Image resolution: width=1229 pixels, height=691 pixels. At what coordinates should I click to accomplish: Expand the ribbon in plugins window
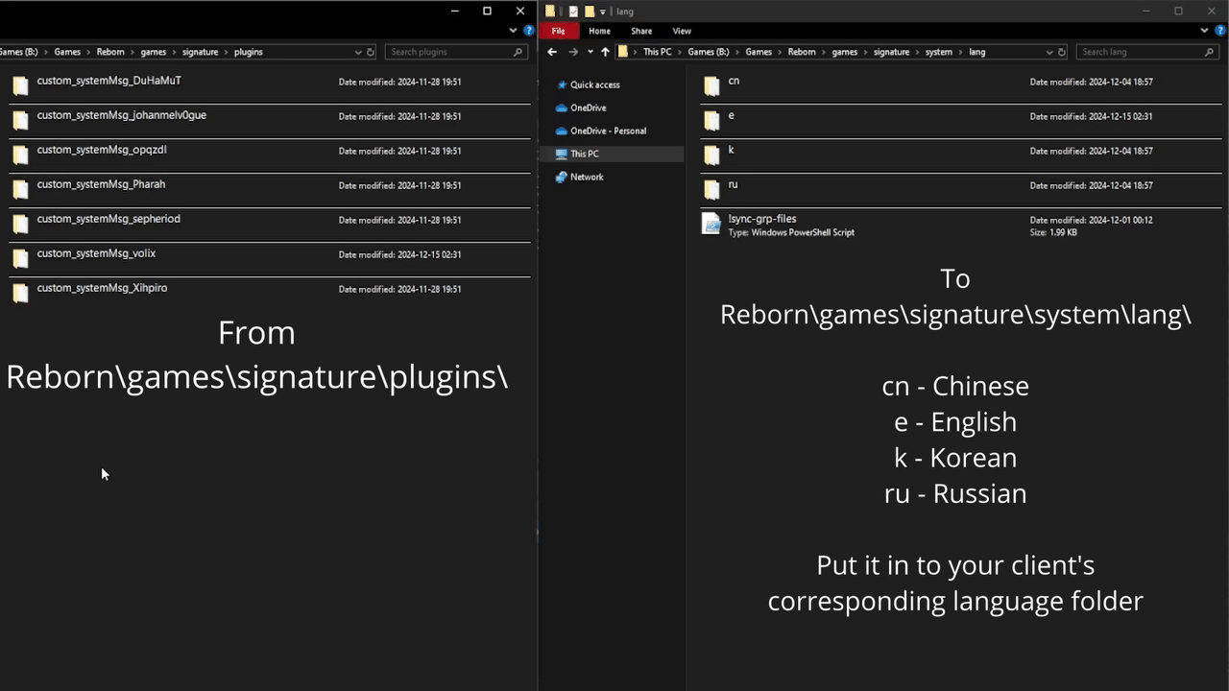click(x=513, y=31)
